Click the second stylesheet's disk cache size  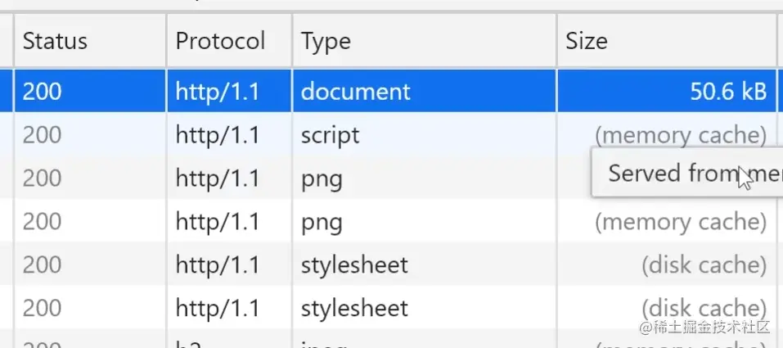(x=704, y=309)
